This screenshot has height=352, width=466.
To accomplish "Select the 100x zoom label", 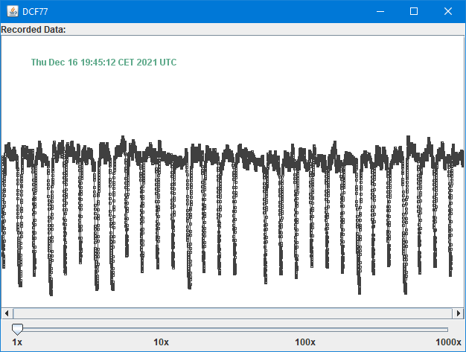I will (x=304, y=342).
